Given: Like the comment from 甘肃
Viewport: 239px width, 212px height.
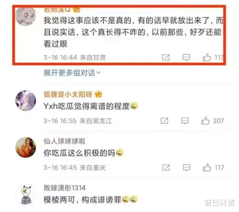Looking at the screenshot, I should click(x=207, y=57).
